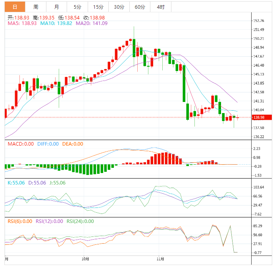
Task: Click the 开:138.93 open price value
Action: 18,18
